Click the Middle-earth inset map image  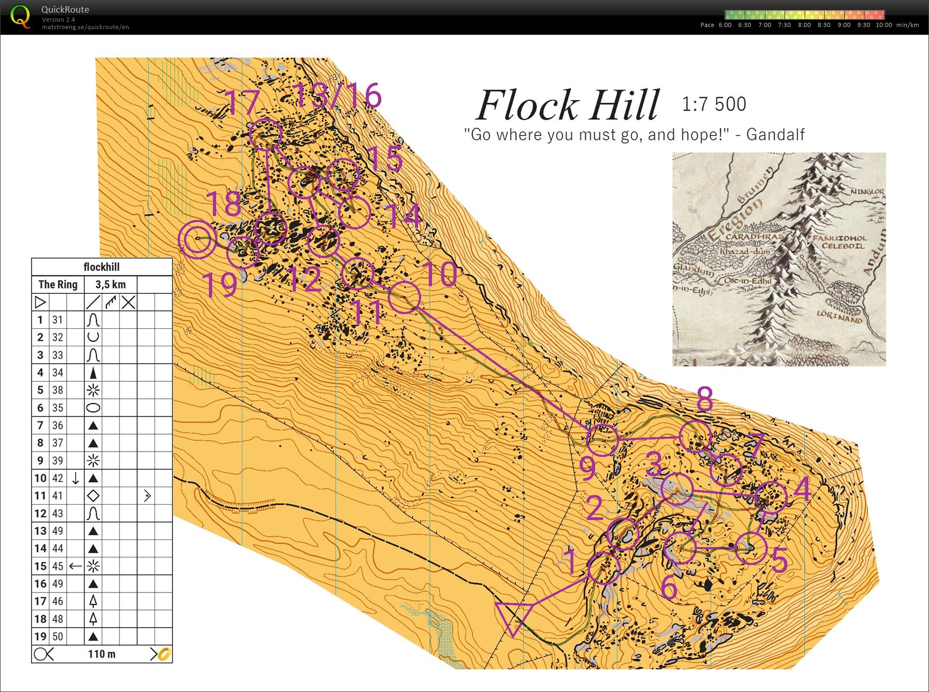pos(779,259)
